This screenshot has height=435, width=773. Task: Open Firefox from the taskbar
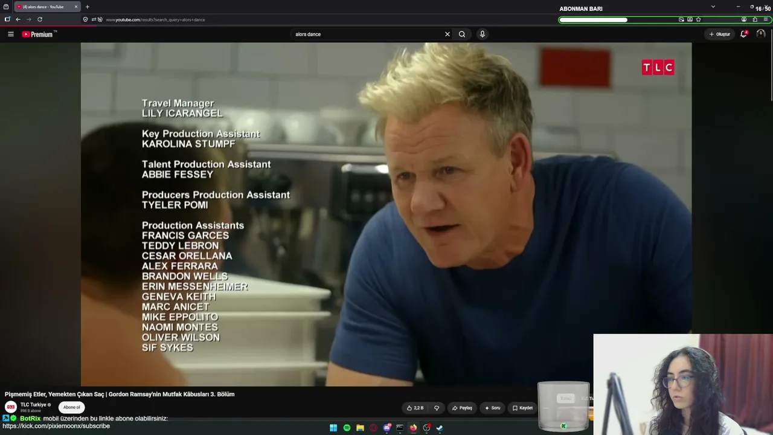413,428
